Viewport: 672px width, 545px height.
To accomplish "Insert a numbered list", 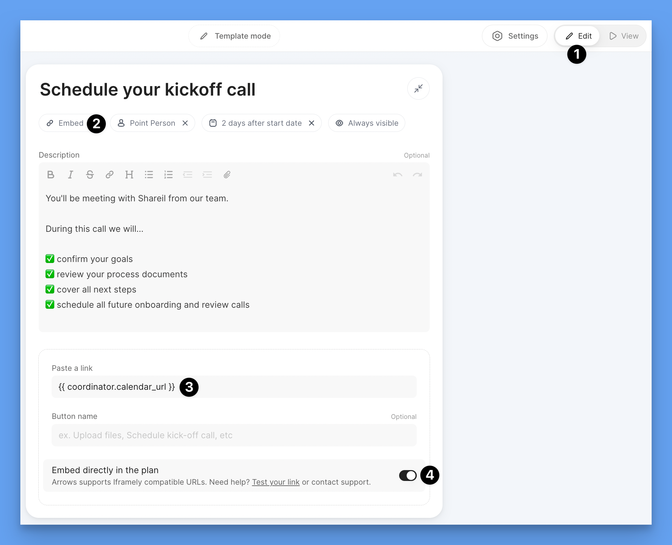I will click(x=168, y=175).
